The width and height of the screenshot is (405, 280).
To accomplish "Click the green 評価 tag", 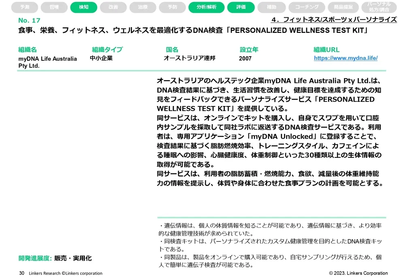I will [x=241, y=7].
